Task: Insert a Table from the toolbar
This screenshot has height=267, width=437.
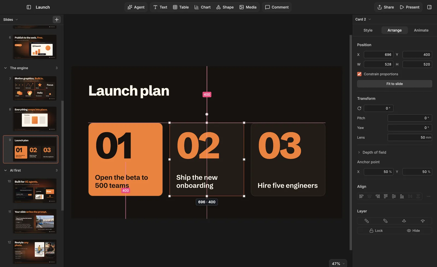Action: tap(181, 7)
